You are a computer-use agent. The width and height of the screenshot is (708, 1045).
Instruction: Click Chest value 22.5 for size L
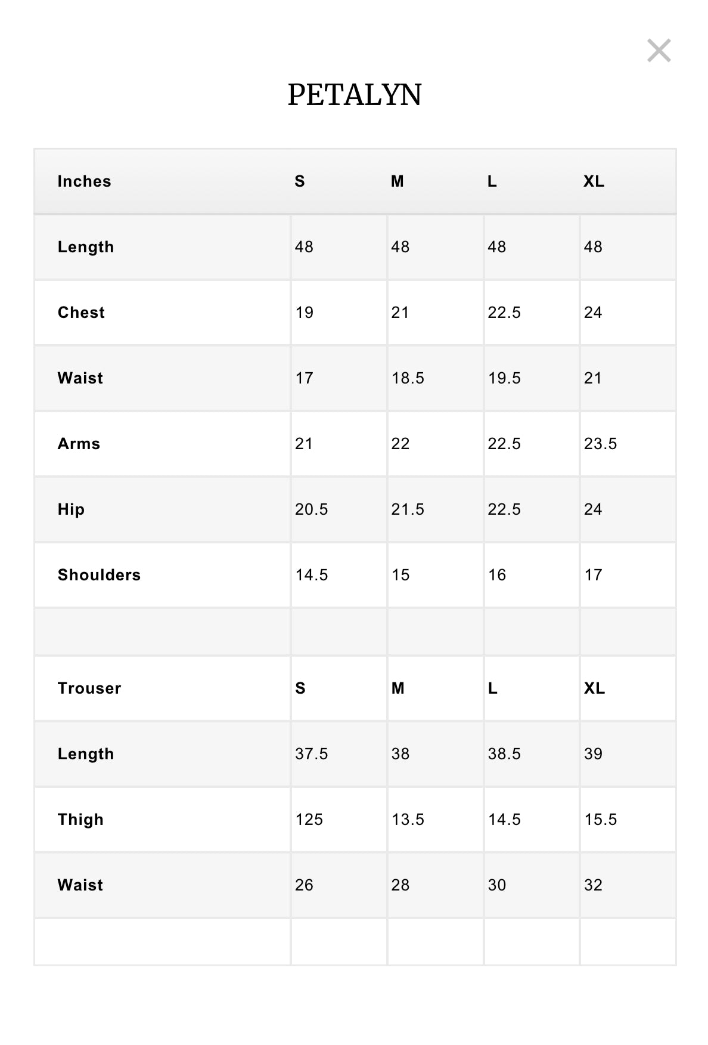[504, 313]
